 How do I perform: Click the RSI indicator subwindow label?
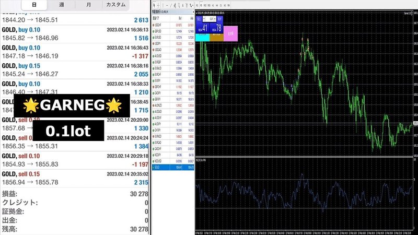(x=201, y=160)
